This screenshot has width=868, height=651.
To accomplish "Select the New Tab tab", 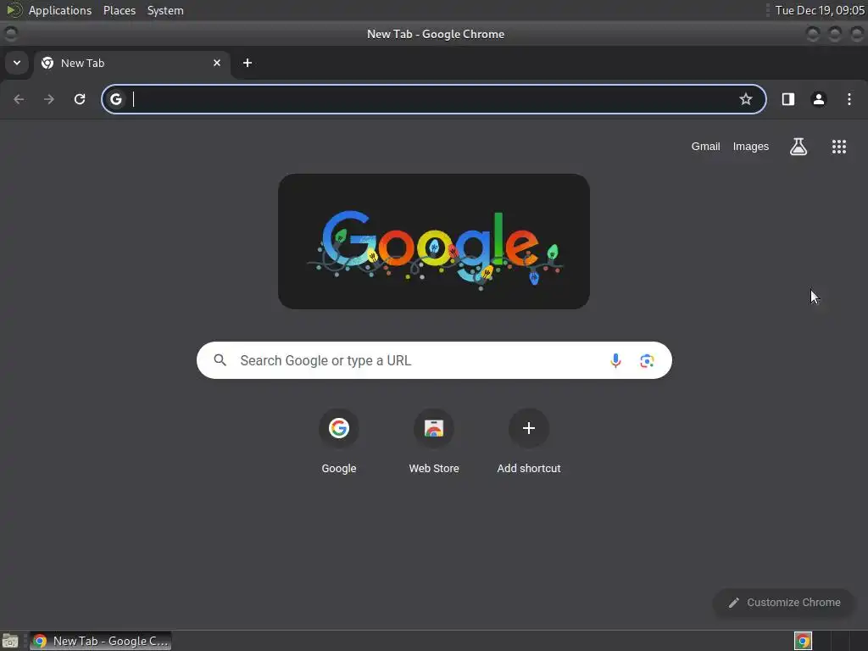I will (132, 63).
